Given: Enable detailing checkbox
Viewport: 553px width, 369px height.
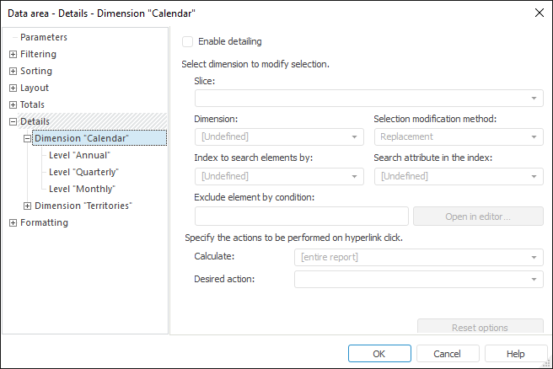Looking at the screenshot, I should [188, 41].
